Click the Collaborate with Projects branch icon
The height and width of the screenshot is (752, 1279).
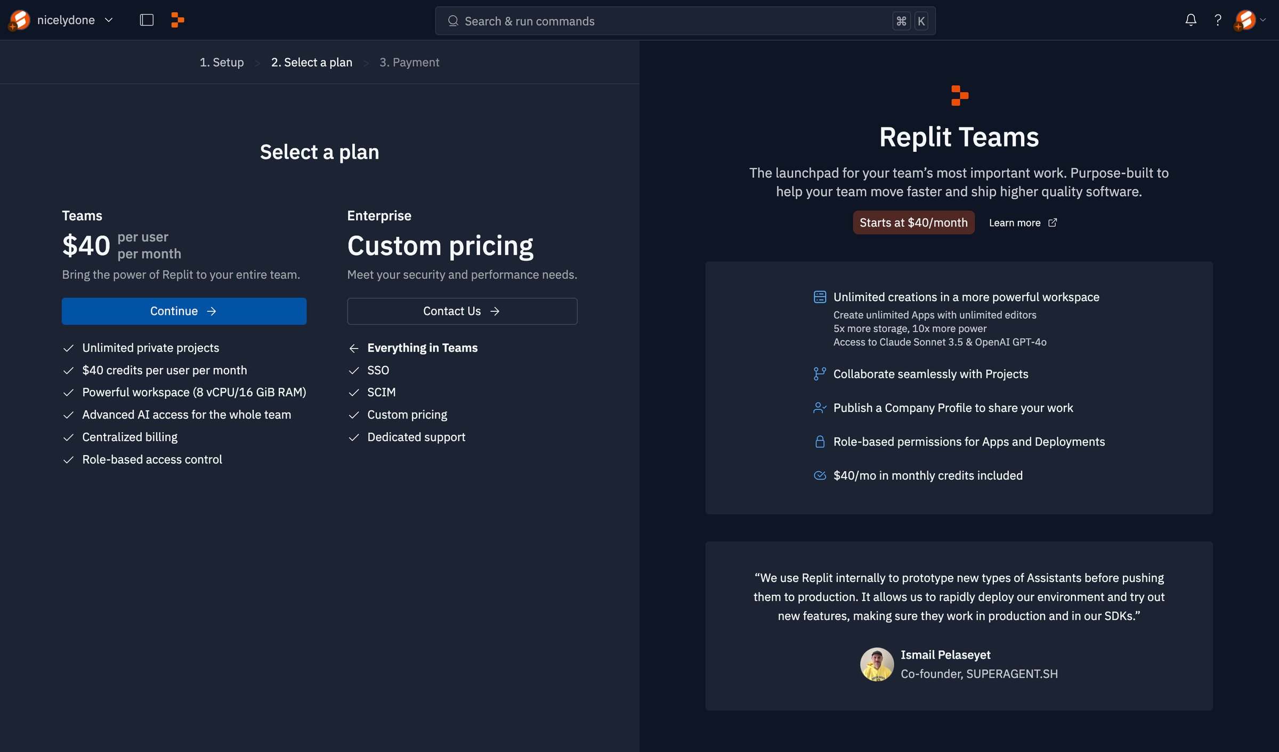(x=820, y=374)
